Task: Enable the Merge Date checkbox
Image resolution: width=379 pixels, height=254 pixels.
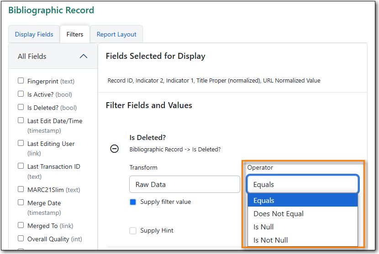Action: 21,202
